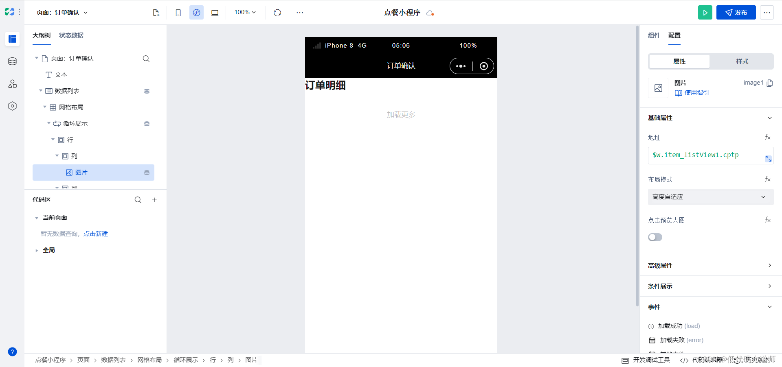Viewport: 782px width, 367px height.
Task: Select the 图片 node in outline tree
Action: tap(93, 173)
